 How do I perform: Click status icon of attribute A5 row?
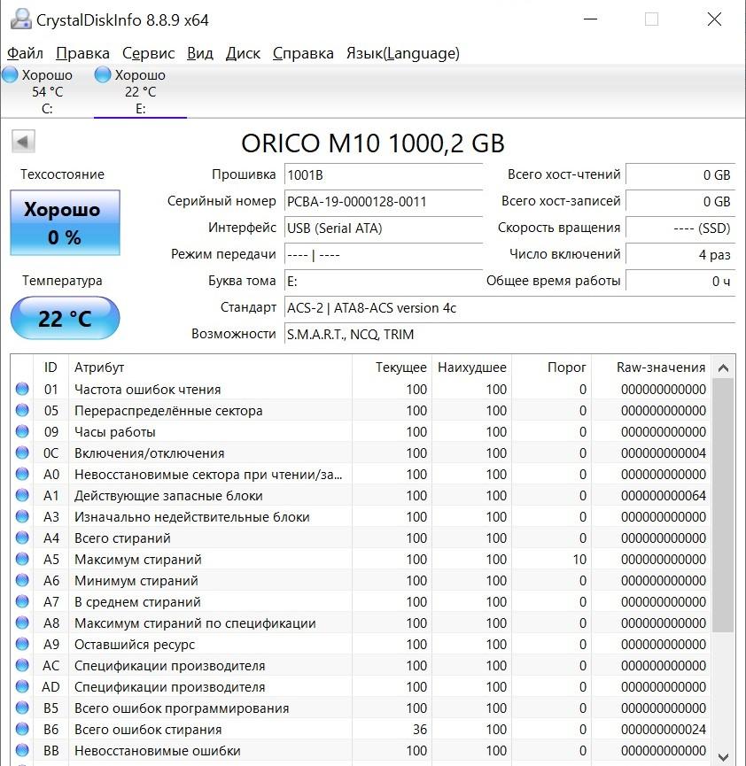tap(22, 560)
